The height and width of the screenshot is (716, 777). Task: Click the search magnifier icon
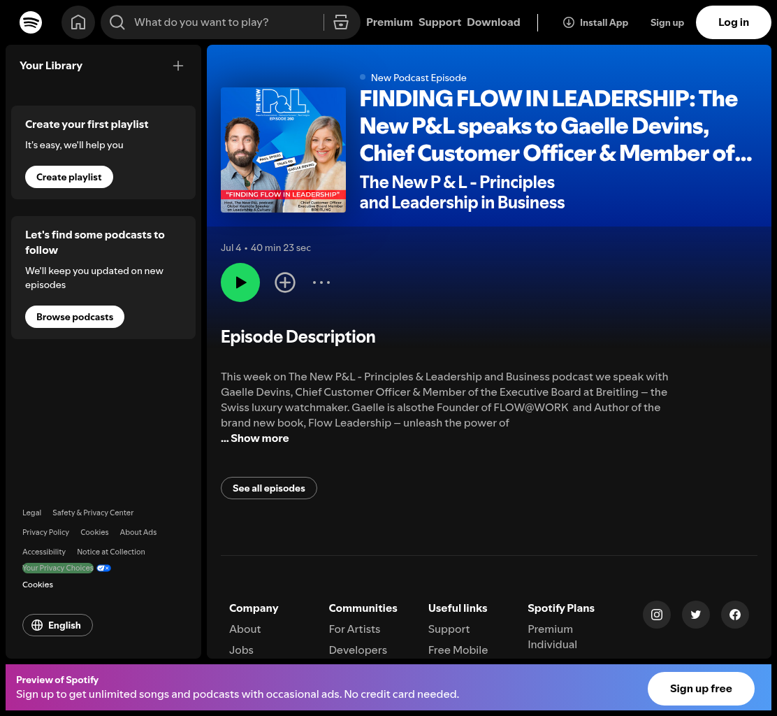(117, 22)
